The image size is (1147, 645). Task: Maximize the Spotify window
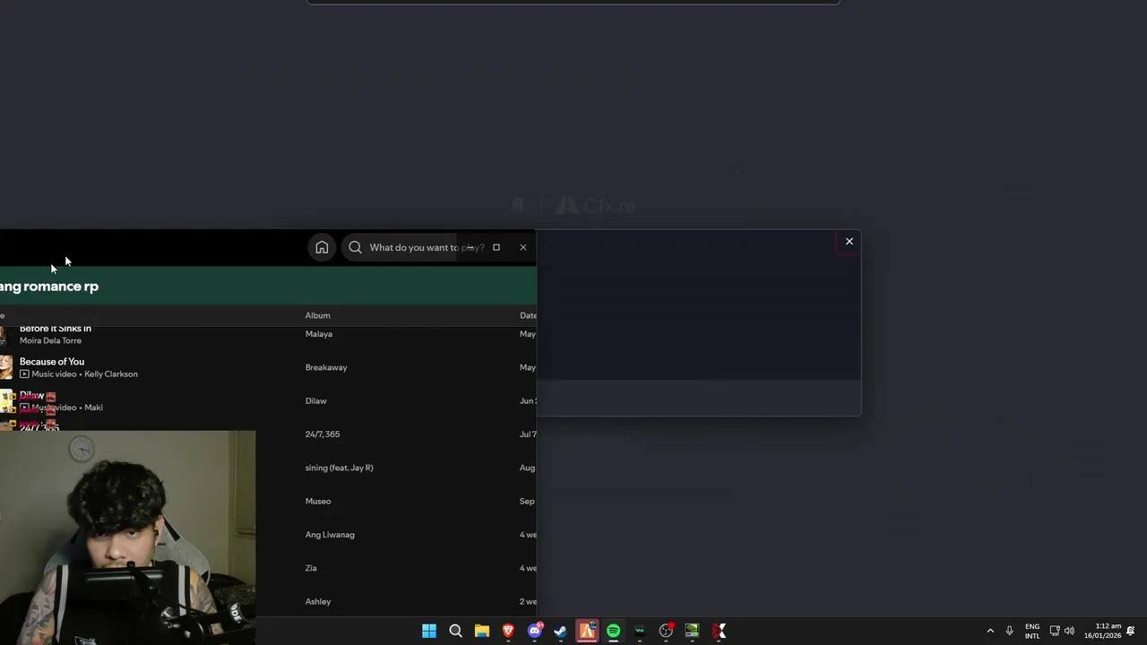pyautogui.click(x=496, y=247)
